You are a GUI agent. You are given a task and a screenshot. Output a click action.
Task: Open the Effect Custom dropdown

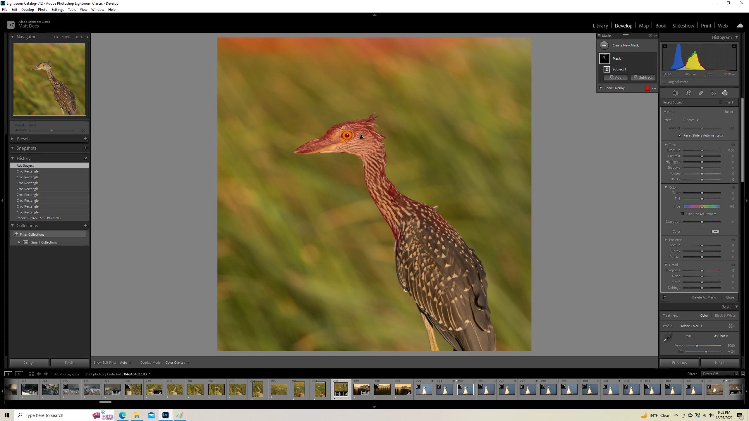click(690, 120)
